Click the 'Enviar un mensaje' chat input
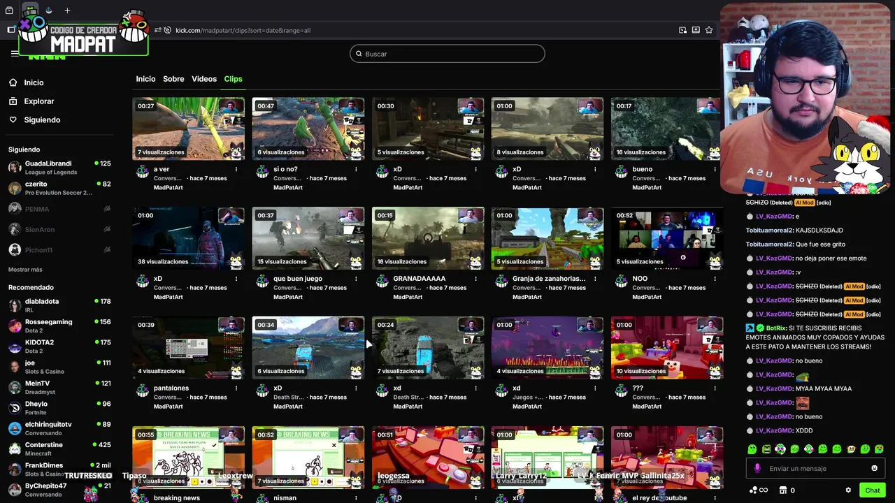This screenshot has width=895, height=503. [815, 469]
